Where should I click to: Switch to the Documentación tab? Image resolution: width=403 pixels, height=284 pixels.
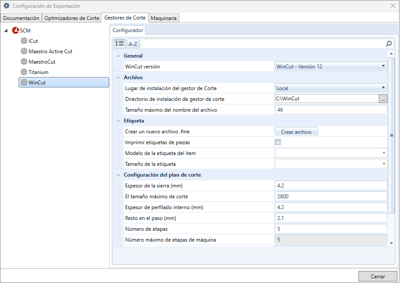click(21, 18)
